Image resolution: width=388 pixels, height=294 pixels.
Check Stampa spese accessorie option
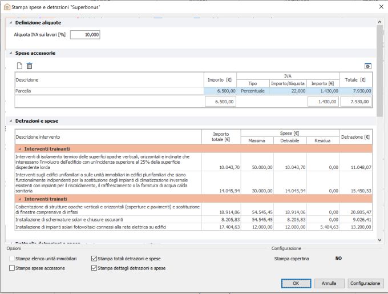click(x=12, y=268)
